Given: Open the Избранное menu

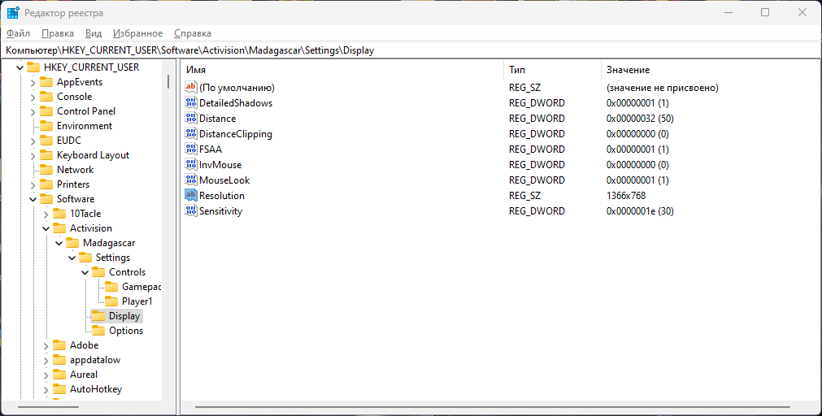Looking at the screenshot, I should click(138, 33).
